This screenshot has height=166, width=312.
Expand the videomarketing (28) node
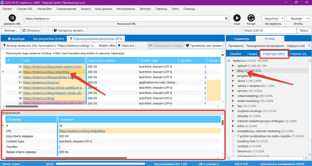tap(233, 96)
